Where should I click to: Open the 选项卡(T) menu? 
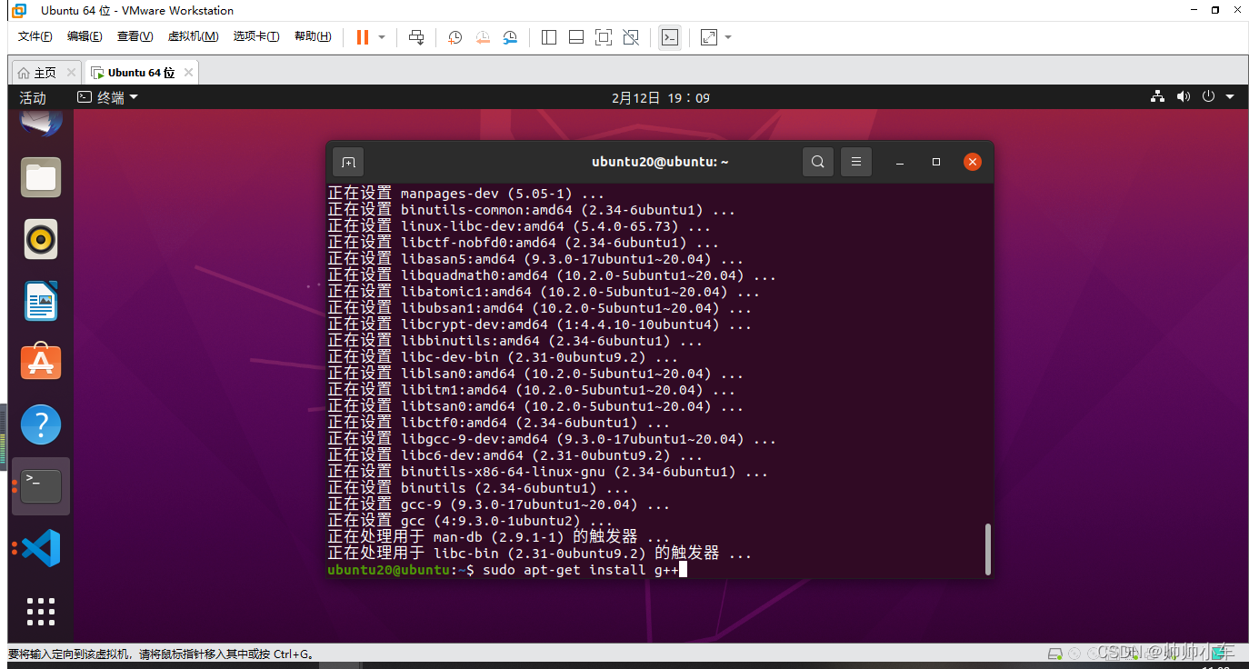(x=256, y=36)
